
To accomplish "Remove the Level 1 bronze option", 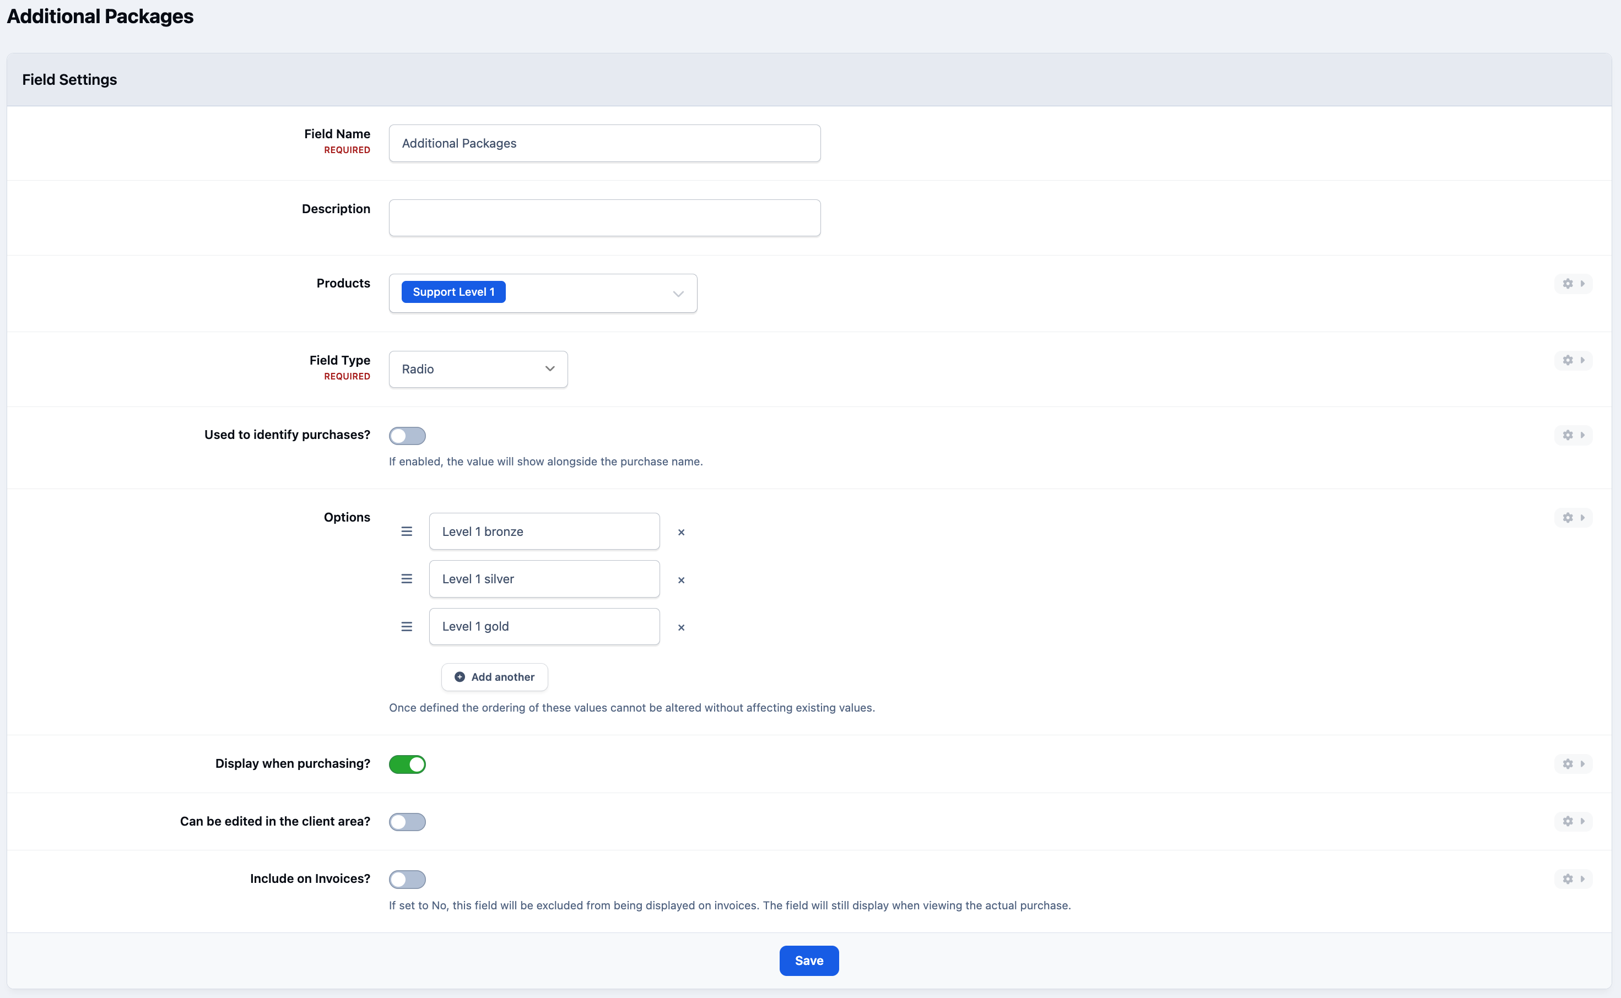I will point(682,532).
